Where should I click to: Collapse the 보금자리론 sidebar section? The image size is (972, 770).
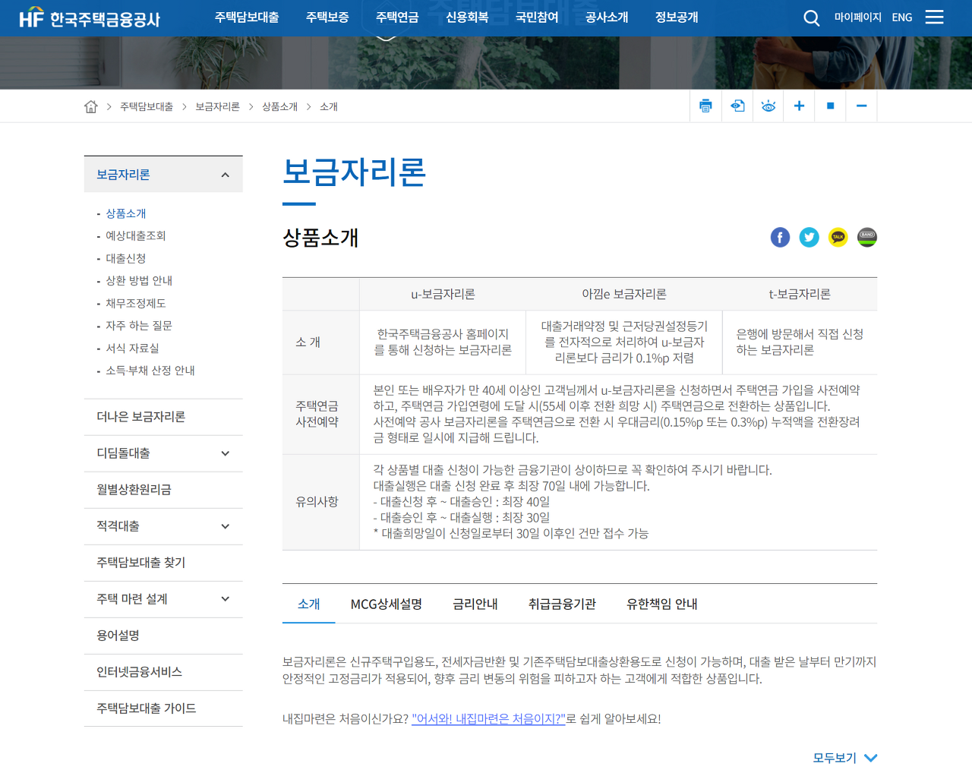225,175
